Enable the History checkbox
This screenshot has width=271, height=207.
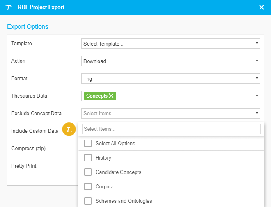pos(88,158)
